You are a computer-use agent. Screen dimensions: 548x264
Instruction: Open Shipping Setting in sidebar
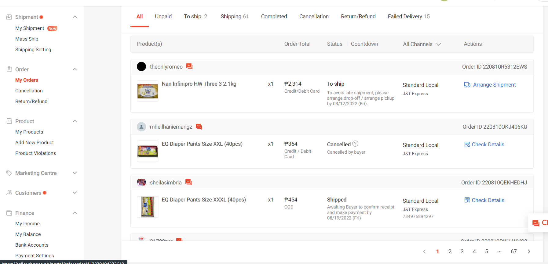33,50
